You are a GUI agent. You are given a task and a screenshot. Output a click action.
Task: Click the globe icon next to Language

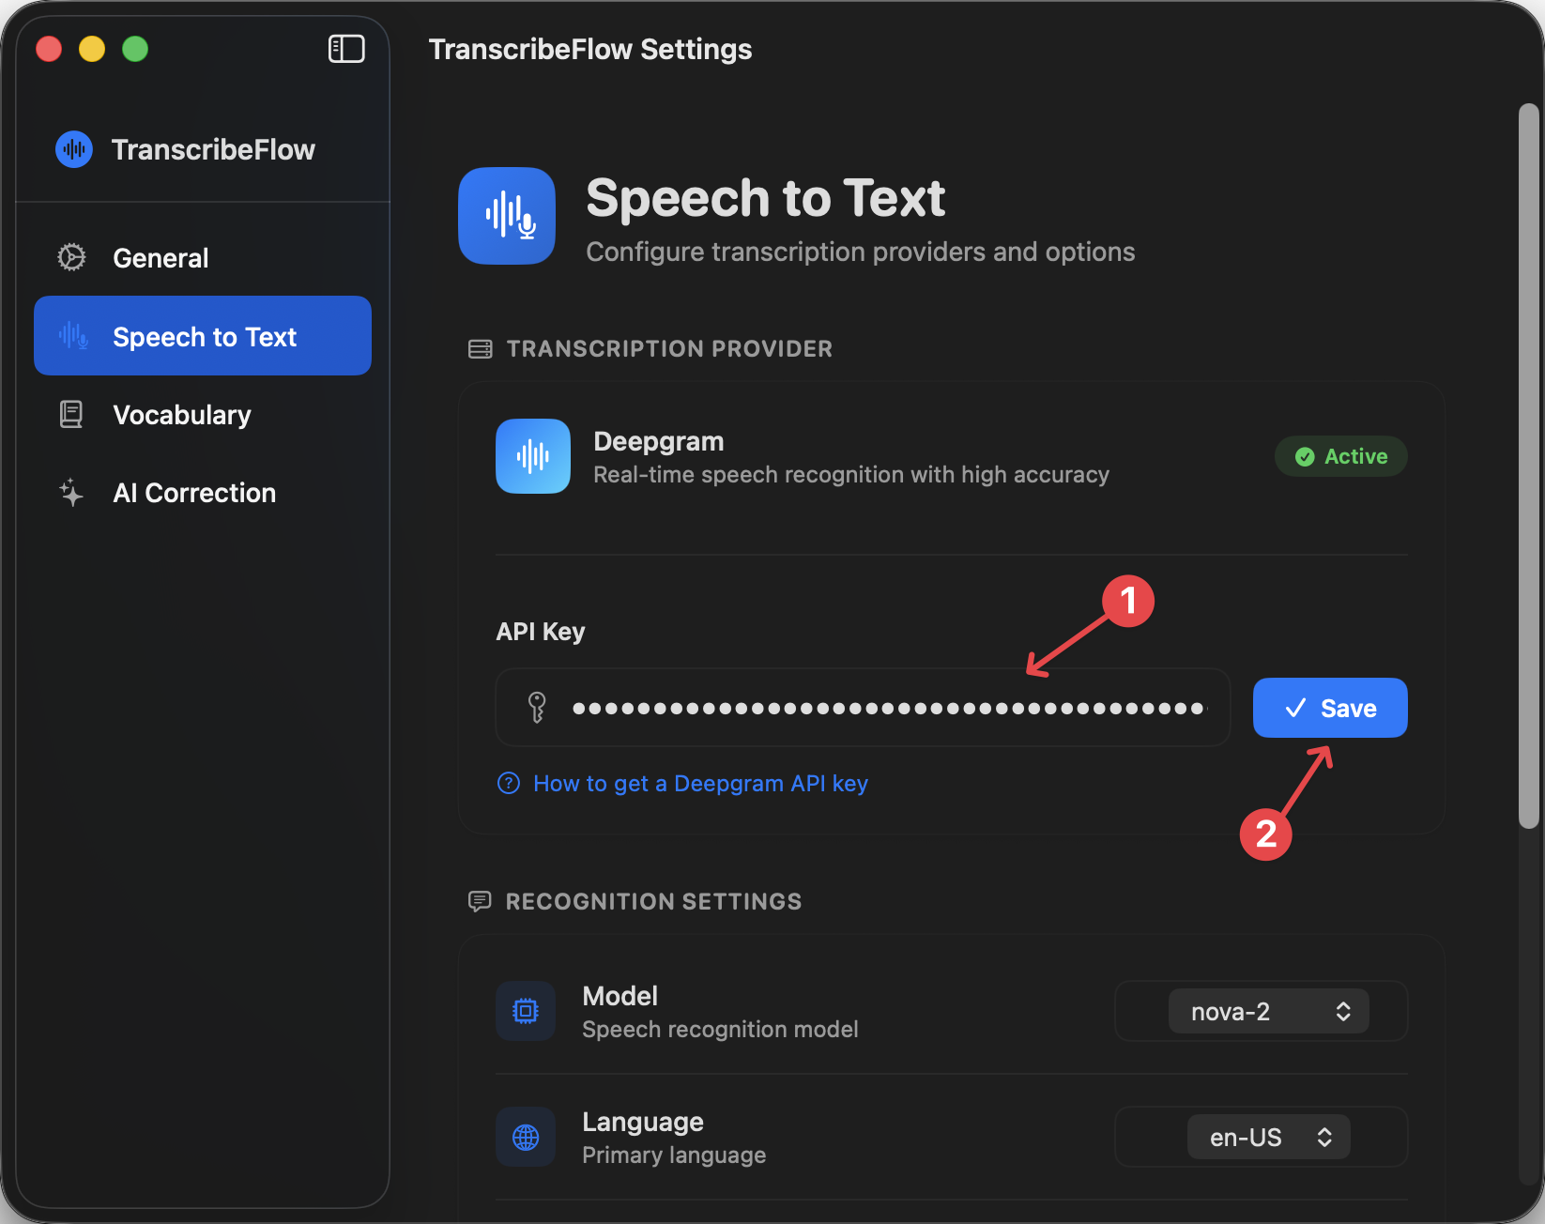[526, 1137]
